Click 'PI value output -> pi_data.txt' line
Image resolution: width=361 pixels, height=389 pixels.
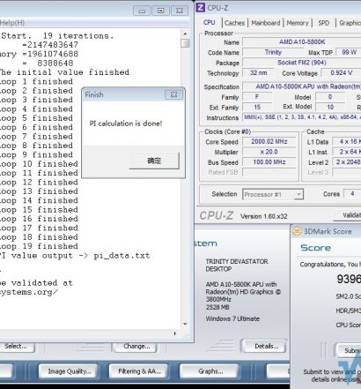pos(75,256)
